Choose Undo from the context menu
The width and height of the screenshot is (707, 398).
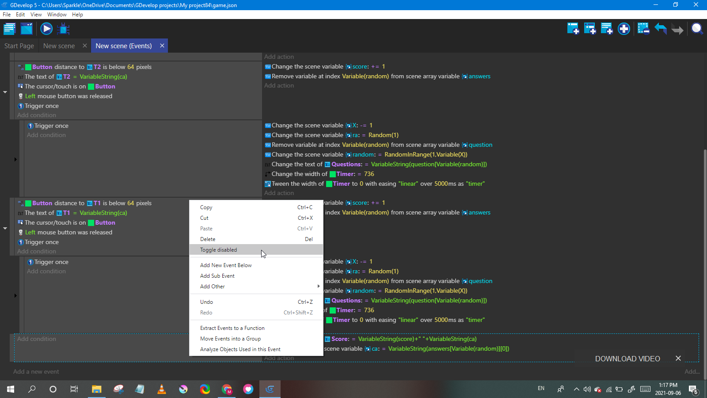tap(256, 302)
